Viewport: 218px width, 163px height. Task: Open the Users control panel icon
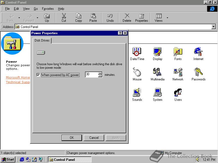pyautogui.click(x=178, y=94)
